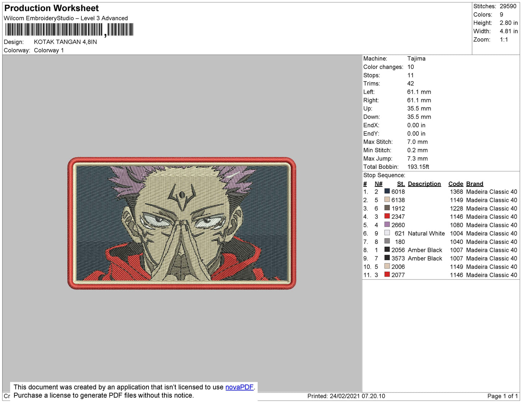Click the barcode in the header

(69, 30)
